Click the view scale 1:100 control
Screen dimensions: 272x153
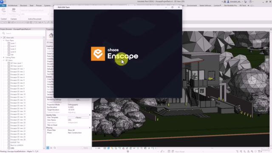pos(98,148)
